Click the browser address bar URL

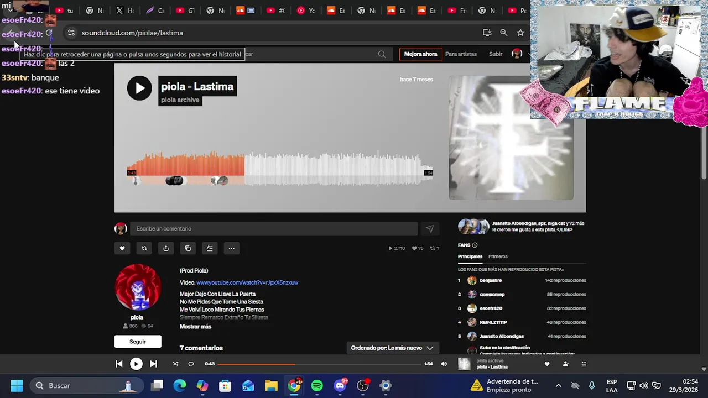(x=132, y=33)
